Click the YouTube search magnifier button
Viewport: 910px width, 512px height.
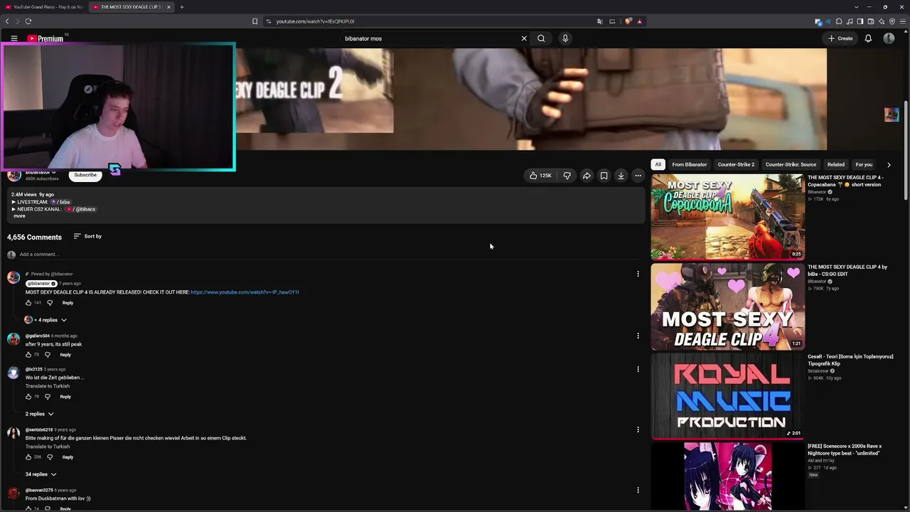[541, 38]
